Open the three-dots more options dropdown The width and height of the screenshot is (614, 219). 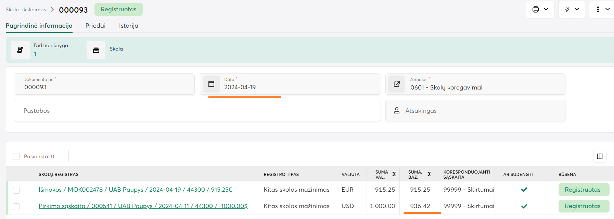coord(602,10)
